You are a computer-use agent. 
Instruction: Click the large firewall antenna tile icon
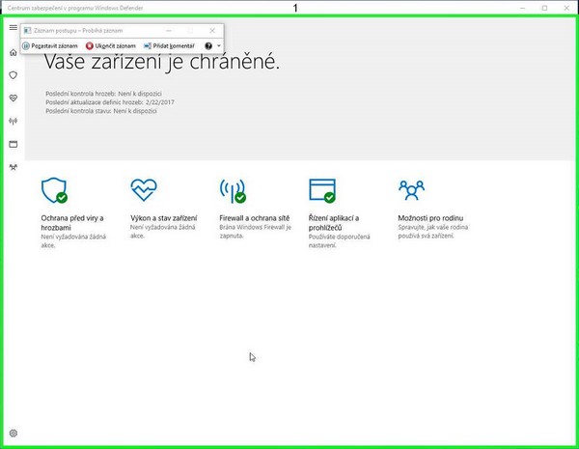(x=233, y=190)
